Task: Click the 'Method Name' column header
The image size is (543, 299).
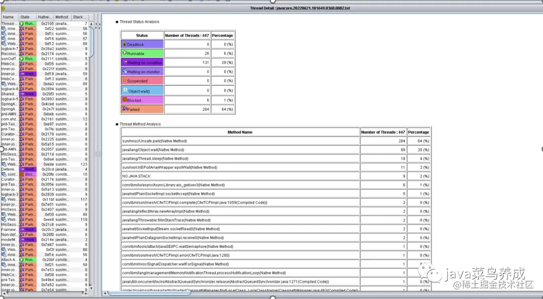Action: pyautogui.click(x=240, y=132)
